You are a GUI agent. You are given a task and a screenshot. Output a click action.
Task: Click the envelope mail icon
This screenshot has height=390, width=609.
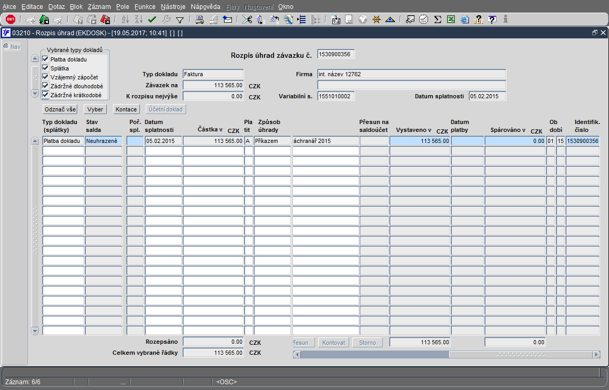[x=227, y=19]
